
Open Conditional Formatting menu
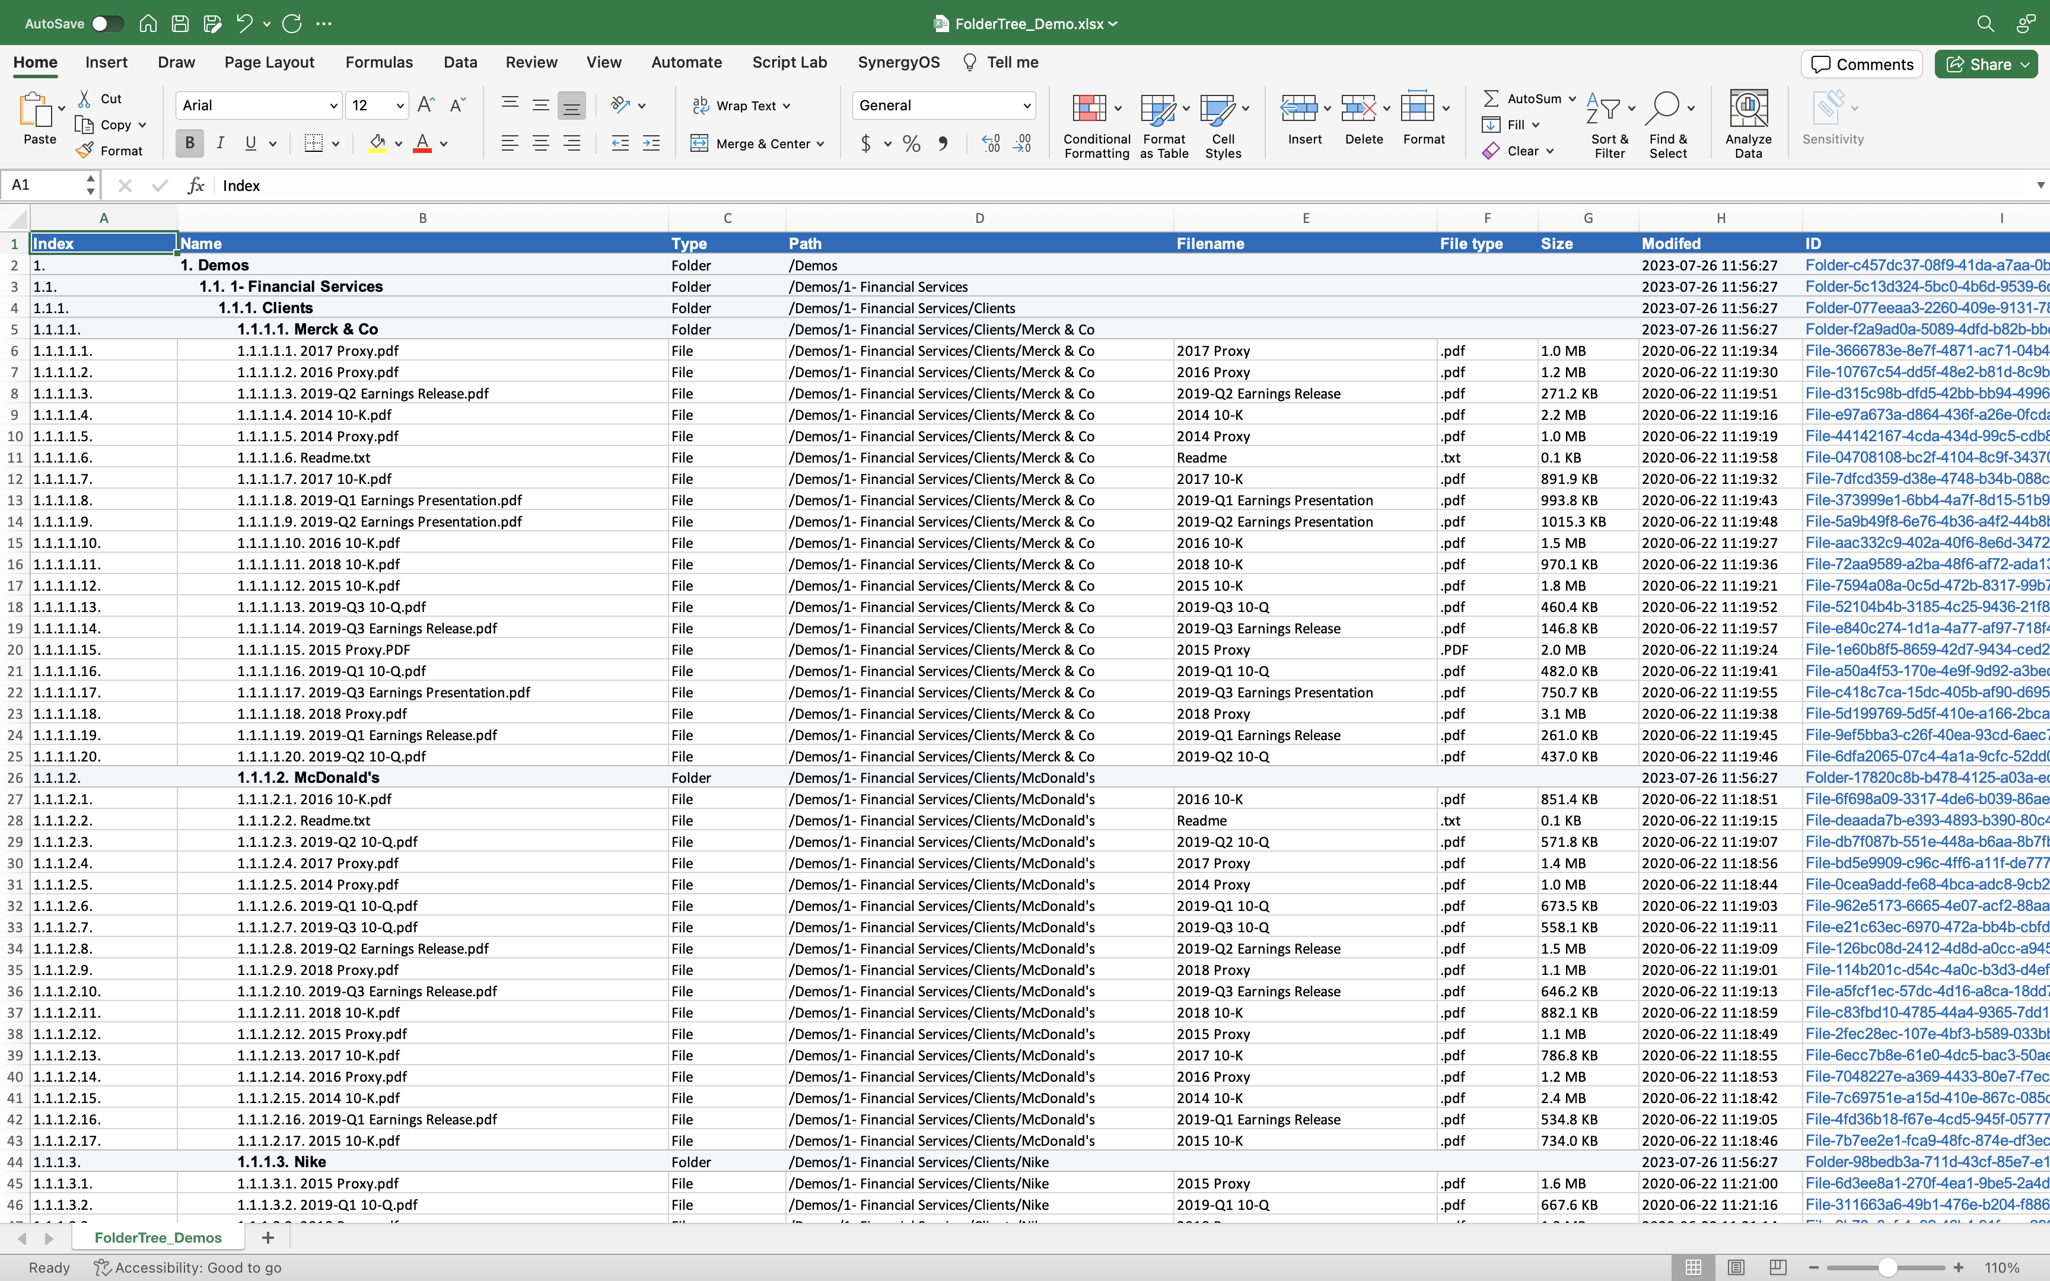pyautogui.click(x=1096, y=125)
